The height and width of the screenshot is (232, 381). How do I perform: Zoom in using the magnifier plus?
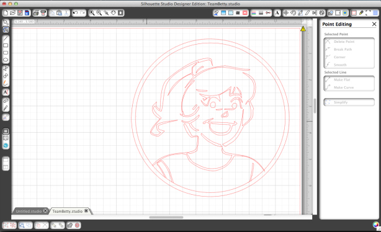(x=92, y=13)
